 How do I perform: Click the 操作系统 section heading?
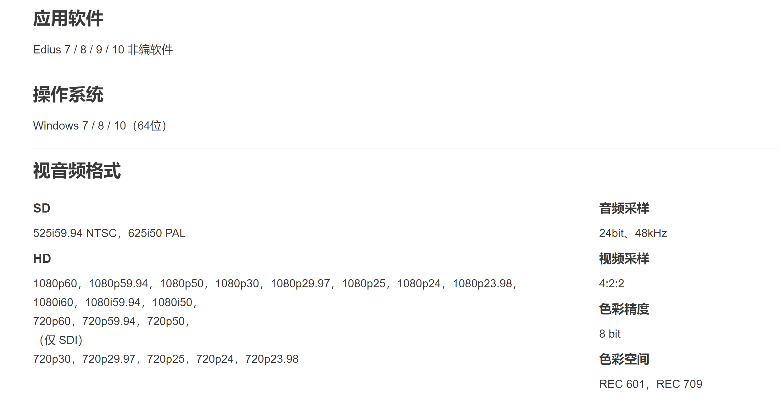(x=68, y=94)
